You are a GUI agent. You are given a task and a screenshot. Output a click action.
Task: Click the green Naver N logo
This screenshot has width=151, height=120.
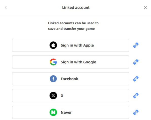point(53,112)
